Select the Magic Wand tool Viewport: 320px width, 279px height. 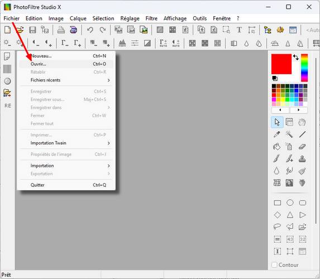(x=289, y=134)
